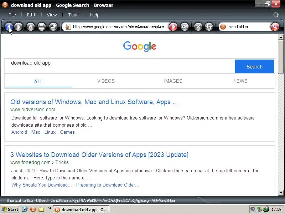Screen dimensions: 285x214
Task: Stop page loading with the X icon
Action: click(x=198, y=27)
